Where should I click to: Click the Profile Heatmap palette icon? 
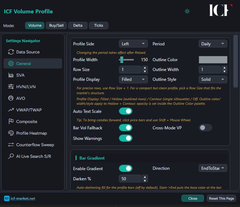[11, 133]
